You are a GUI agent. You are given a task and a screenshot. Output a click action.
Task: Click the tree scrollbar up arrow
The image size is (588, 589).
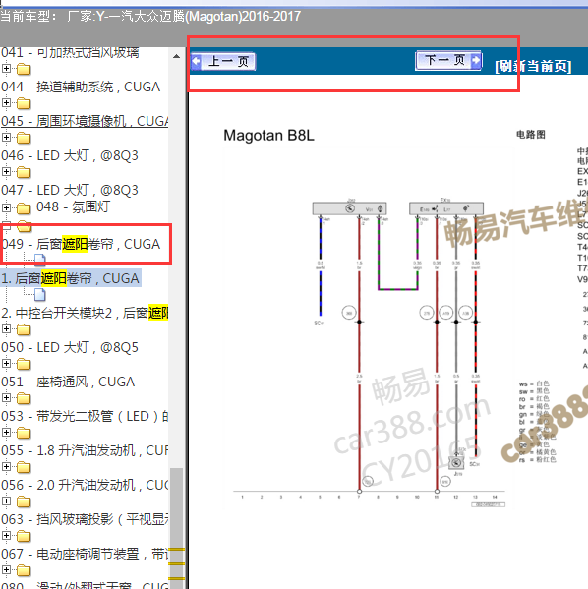click(x=176, y=56)
